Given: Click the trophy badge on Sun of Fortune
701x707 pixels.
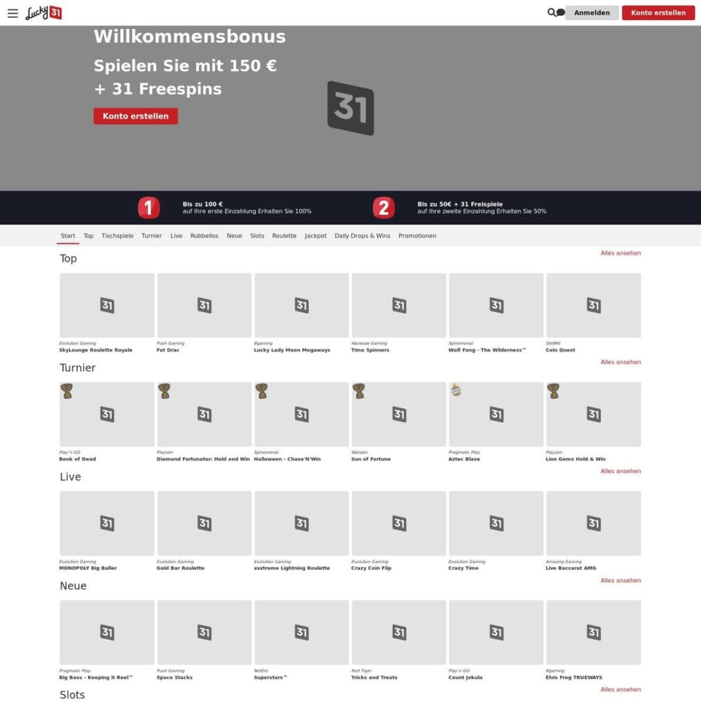Looking at the screenshot, I should (x=358, y=391).
